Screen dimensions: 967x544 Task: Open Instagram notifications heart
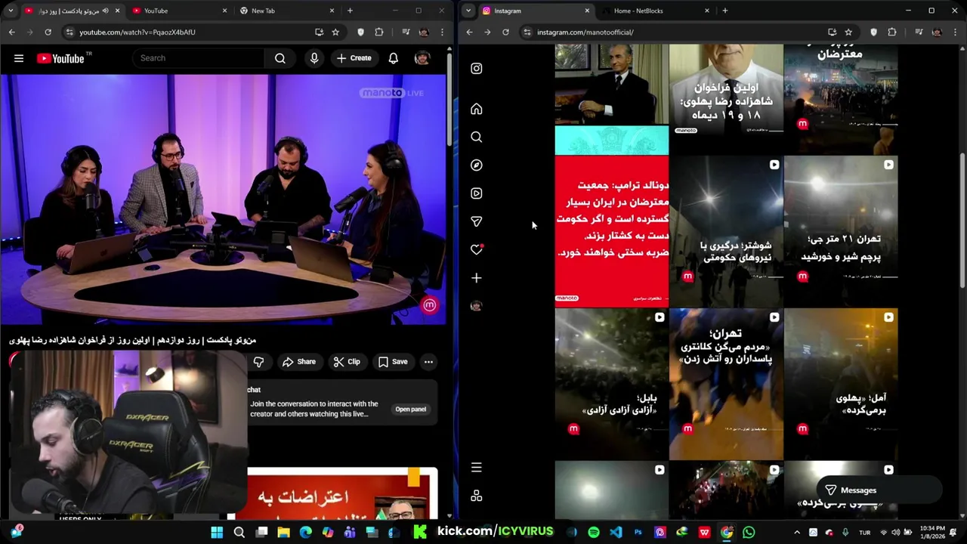[476, 249]
